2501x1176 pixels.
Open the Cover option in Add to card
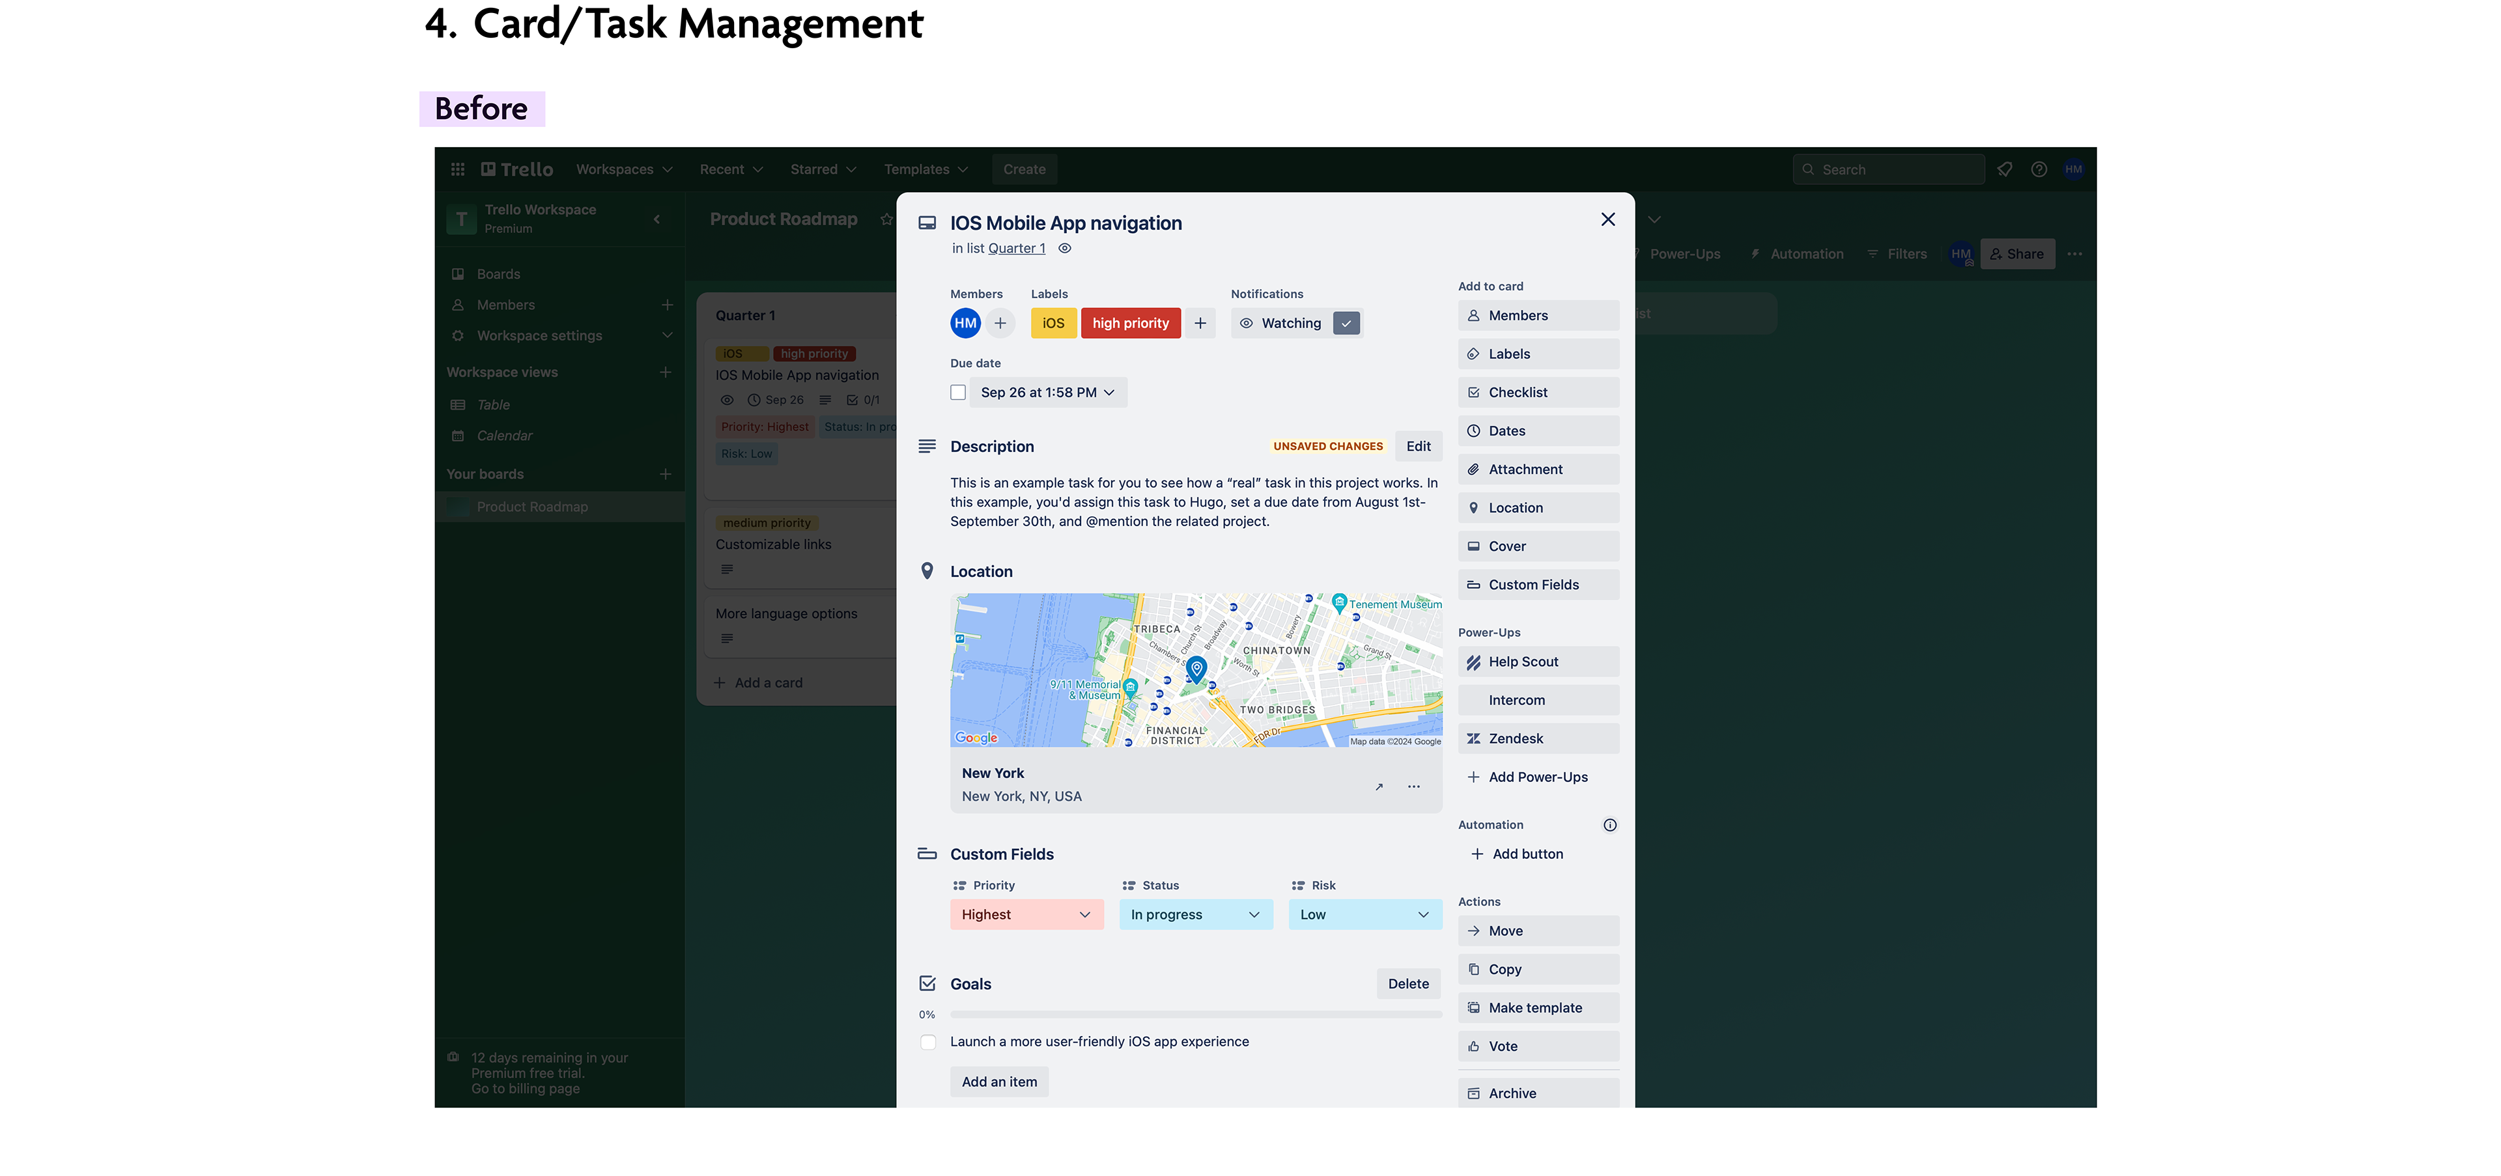point(1538,546)
